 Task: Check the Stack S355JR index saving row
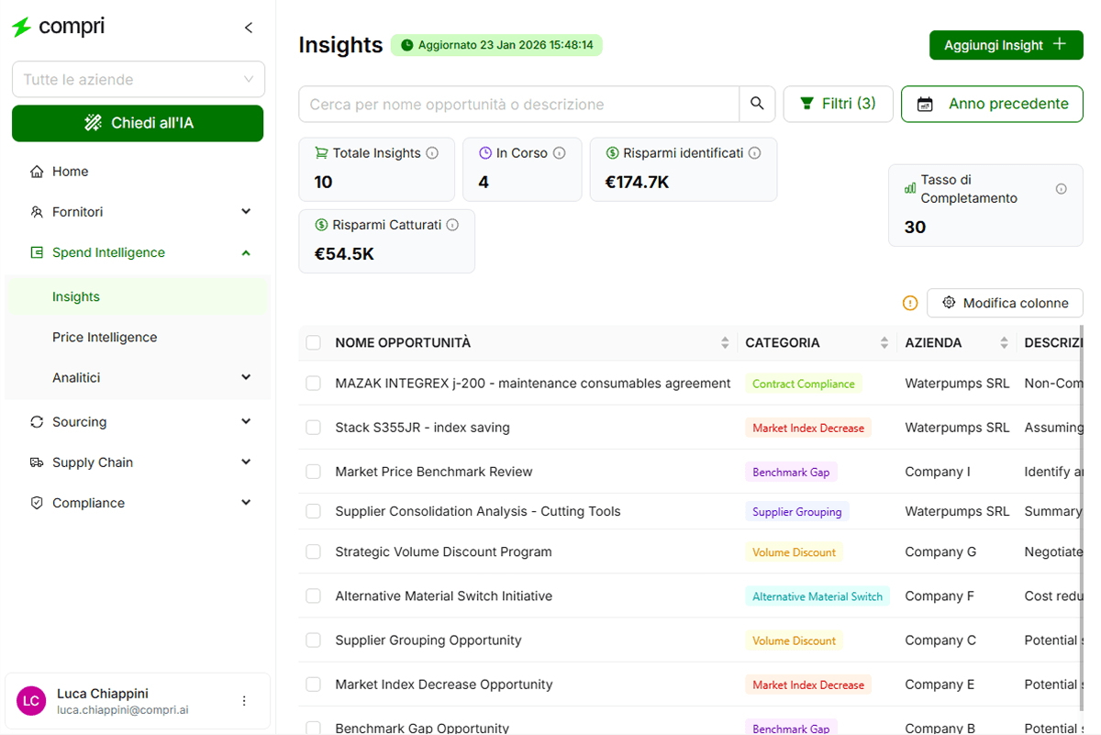pyautogui.click(x=314, y=428)
